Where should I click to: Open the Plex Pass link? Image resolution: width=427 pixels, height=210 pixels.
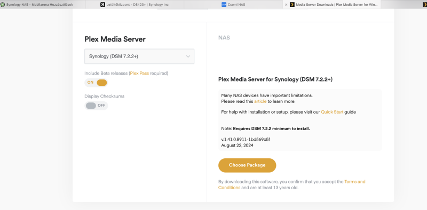[x=139, y=73]
